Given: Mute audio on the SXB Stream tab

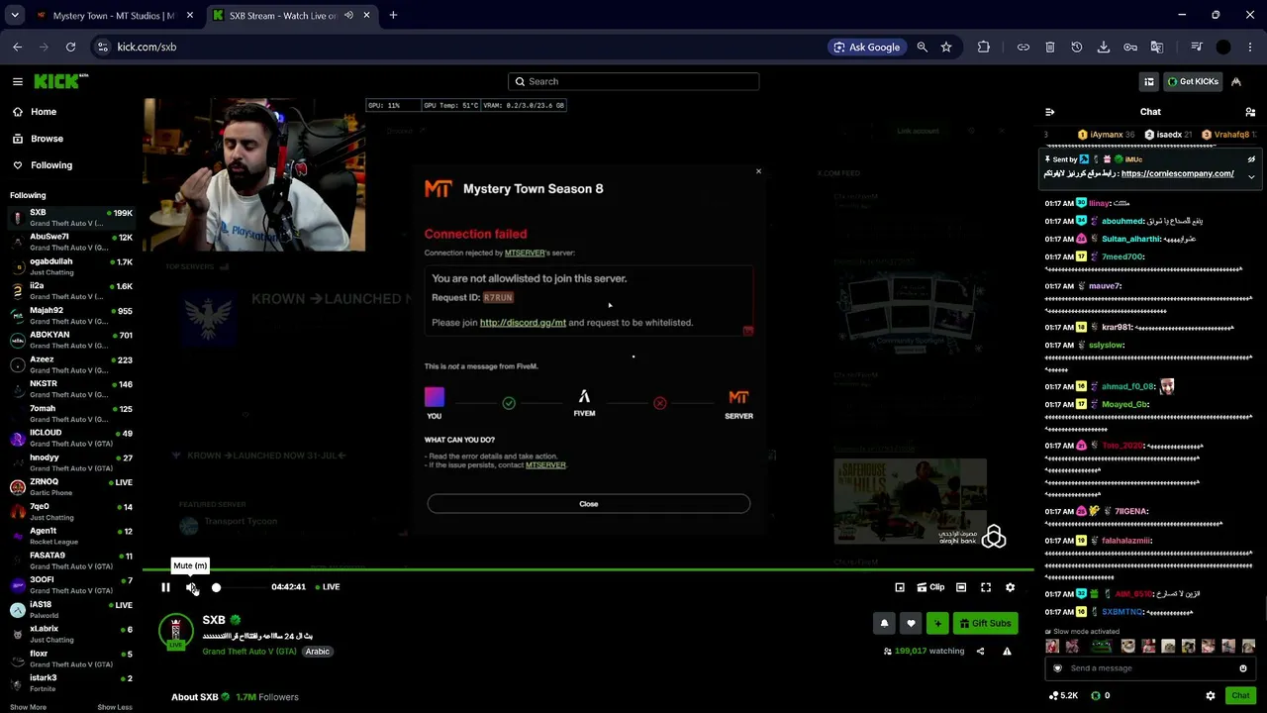Looking at the screenshot, I should [348, 16].
